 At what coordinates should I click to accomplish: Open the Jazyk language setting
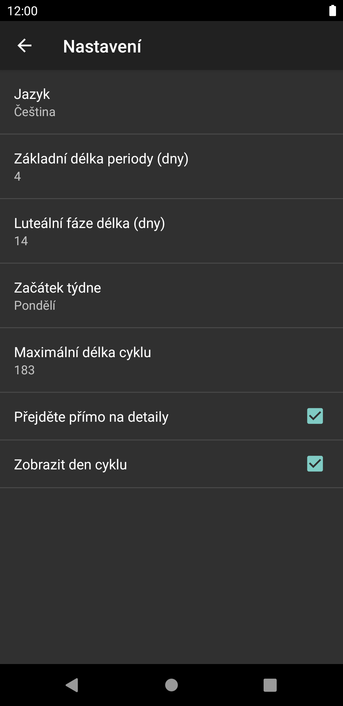point(171,102)
